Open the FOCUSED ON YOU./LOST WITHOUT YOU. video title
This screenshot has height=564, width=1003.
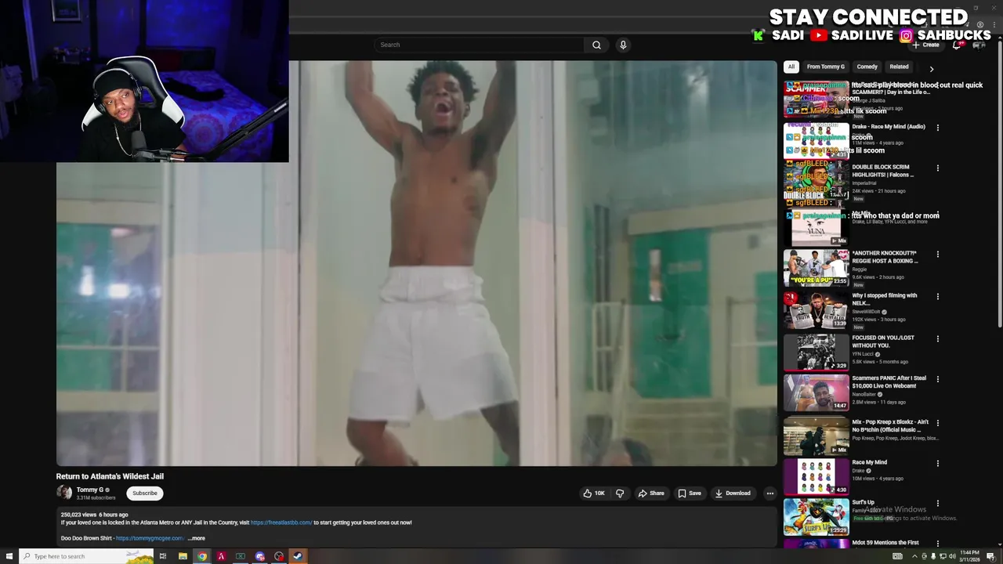tap(883, 342)
